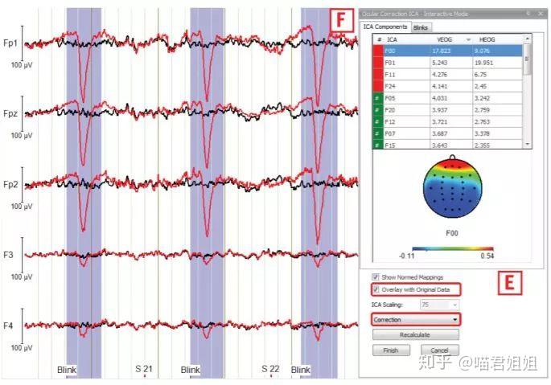Toggle red status box of F24 component
This screenshot has height=385, width=551.
[x=378, y=87]
